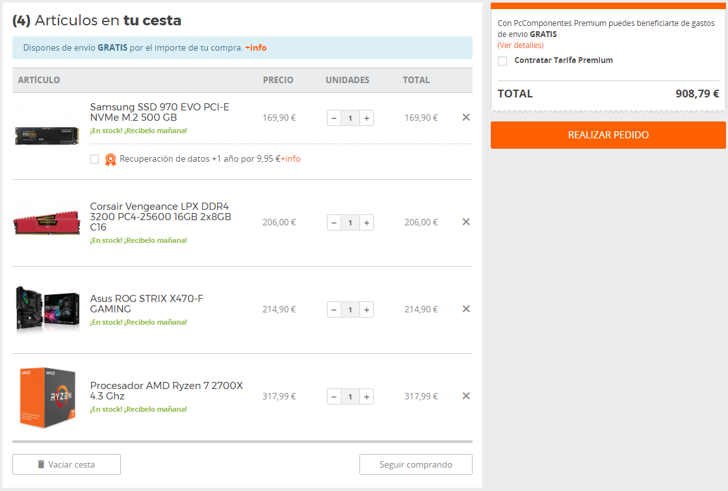Click the '(4) Artículos en tu cesta' heading
Image resolution: width=728 pixels, height=491 pixels.
coord(97,20)
